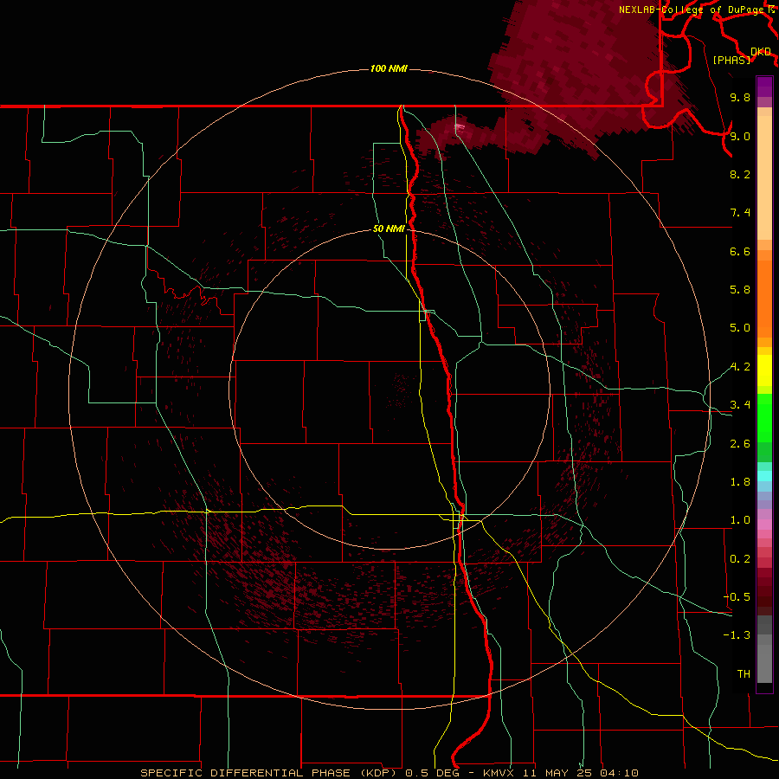The width and height of the screenshot is (779, 779).
Task: Click the SPECIFIC DIFFERENTIAL PHASE (KDP) caption
Action: tap(271, 773)
